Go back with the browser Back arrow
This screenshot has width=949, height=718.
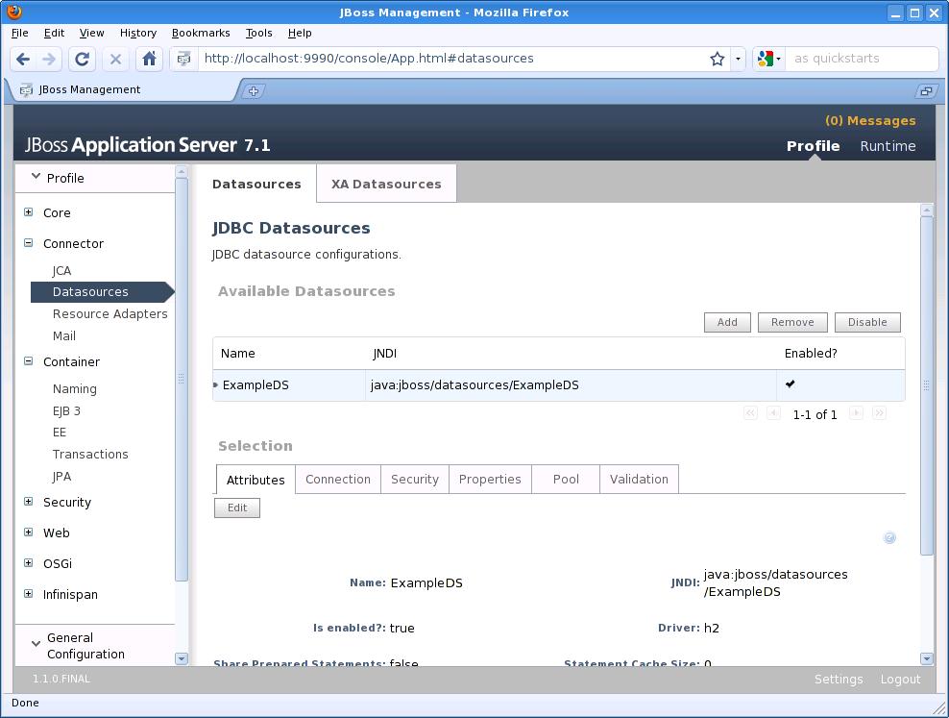(23, 59)
